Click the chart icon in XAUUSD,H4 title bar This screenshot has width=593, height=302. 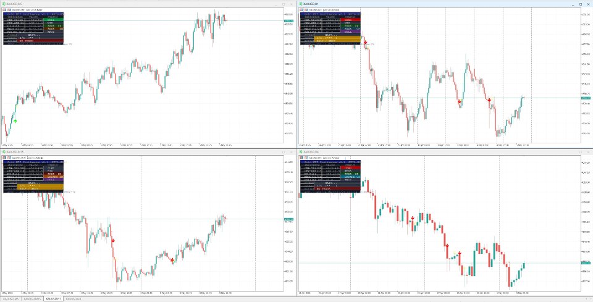[301, 152]
